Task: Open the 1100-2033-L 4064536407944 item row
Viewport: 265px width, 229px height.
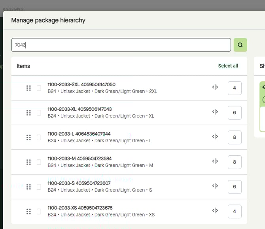Action: (79, 134)
